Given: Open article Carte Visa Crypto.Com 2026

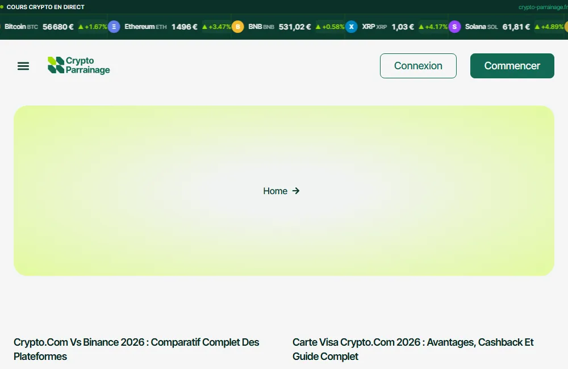Looking at the screenshot, I should (x=413, y=349).
